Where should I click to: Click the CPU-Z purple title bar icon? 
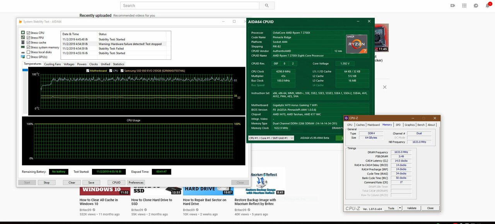click(347, 118)
